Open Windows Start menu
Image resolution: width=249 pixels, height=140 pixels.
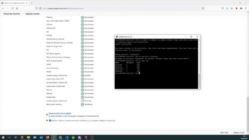tap(3, 137)
